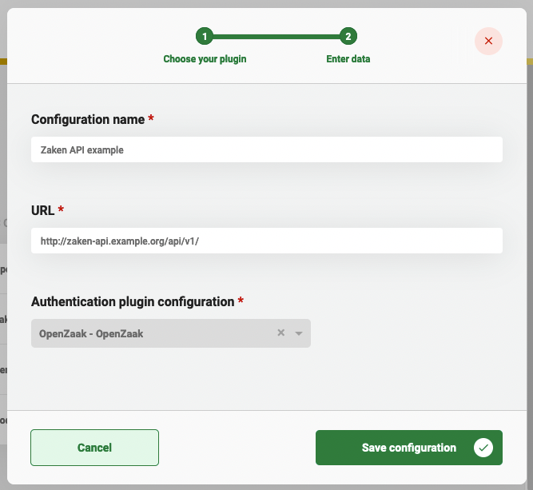533x490 pixels.
Task: Click the step 1 circle indicator
Action: [x=205, y=36]
